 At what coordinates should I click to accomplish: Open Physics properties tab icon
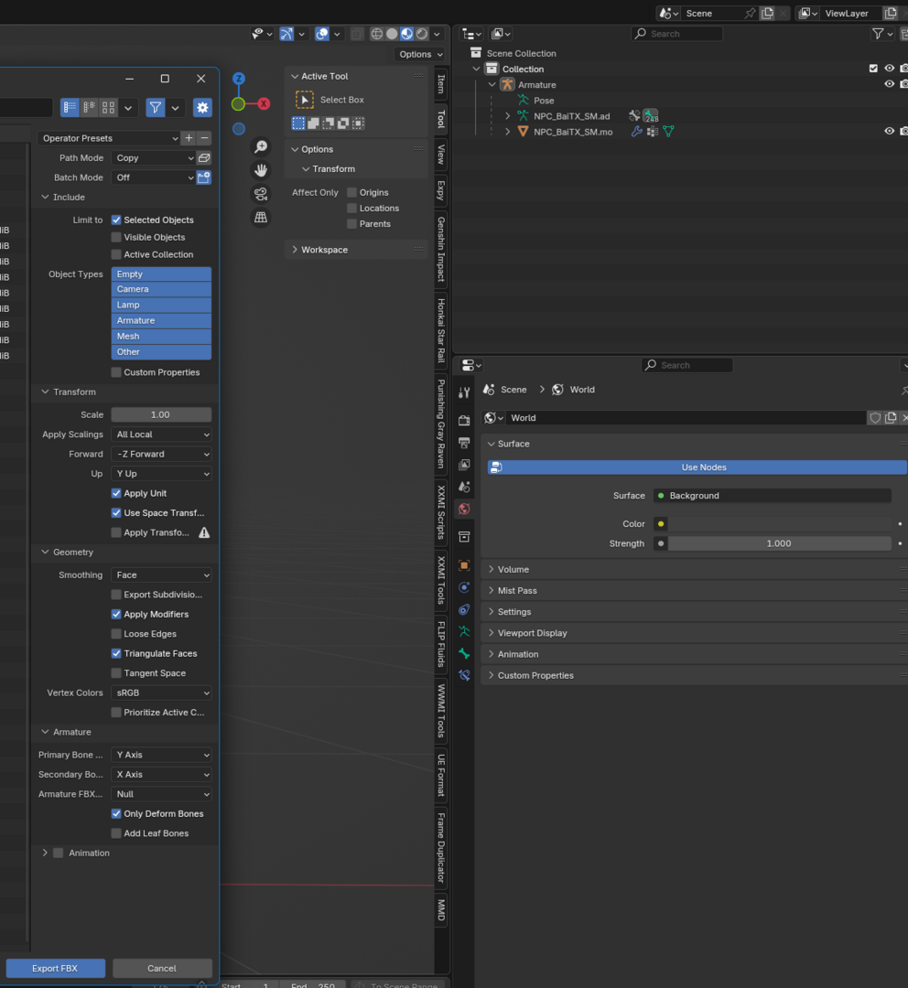click(464, 587)
